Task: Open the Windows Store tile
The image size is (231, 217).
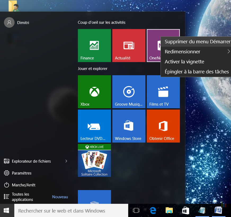Action: [x=129, y=126]
